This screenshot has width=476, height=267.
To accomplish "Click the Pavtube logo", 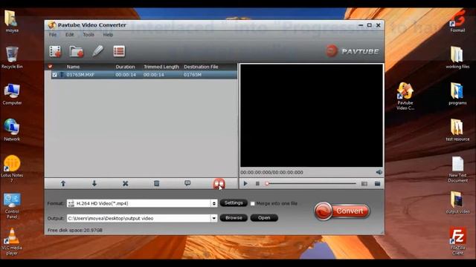I will click(352, 51).
